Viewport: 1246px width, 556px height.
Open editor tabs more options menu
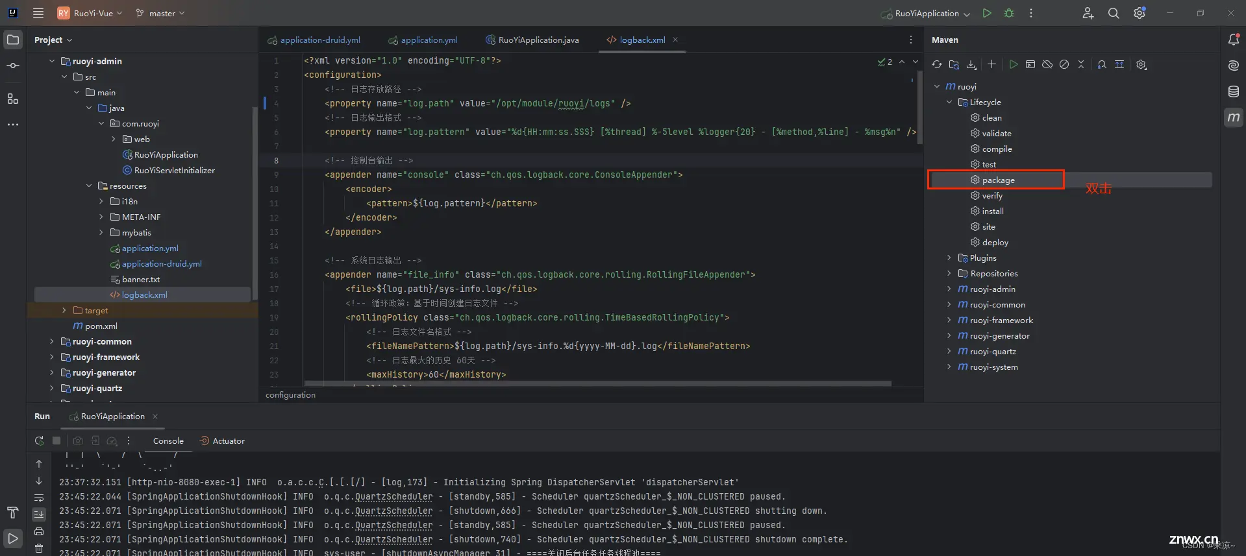(910, 40)
